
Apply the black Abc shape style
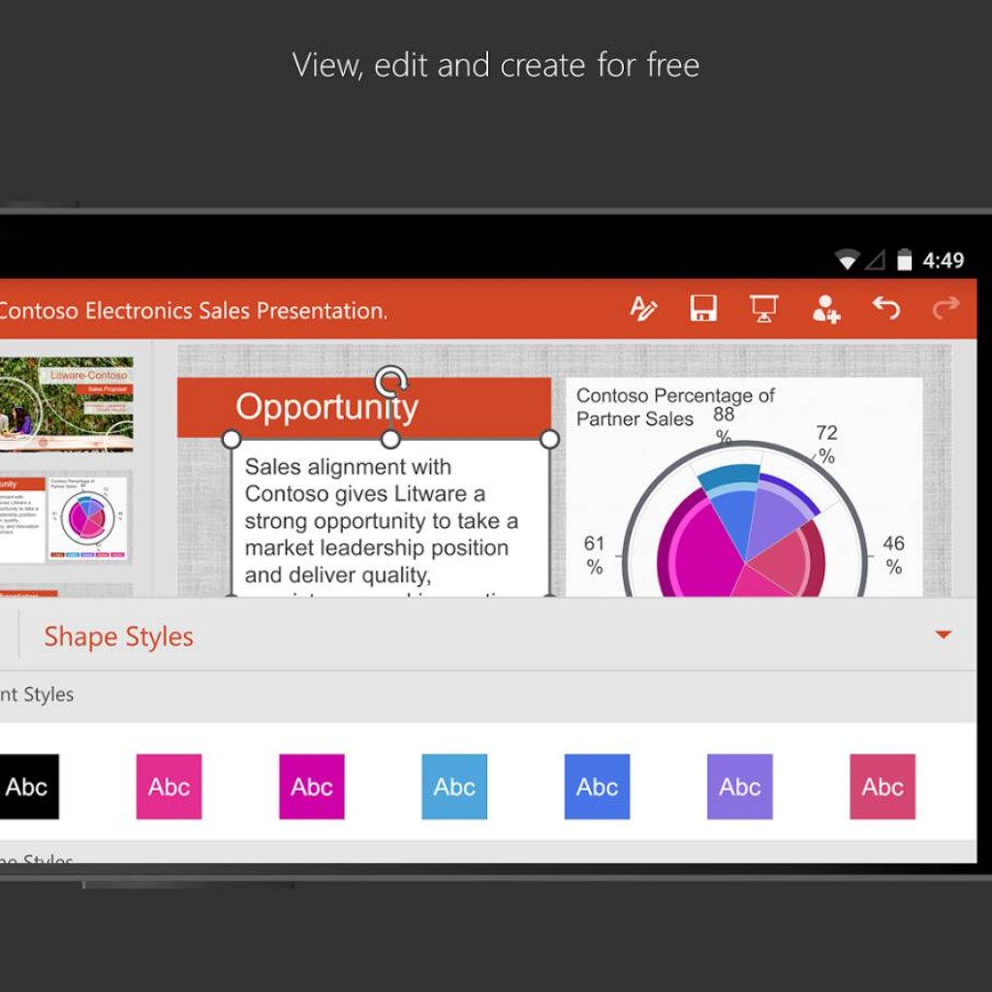(29, 787)
